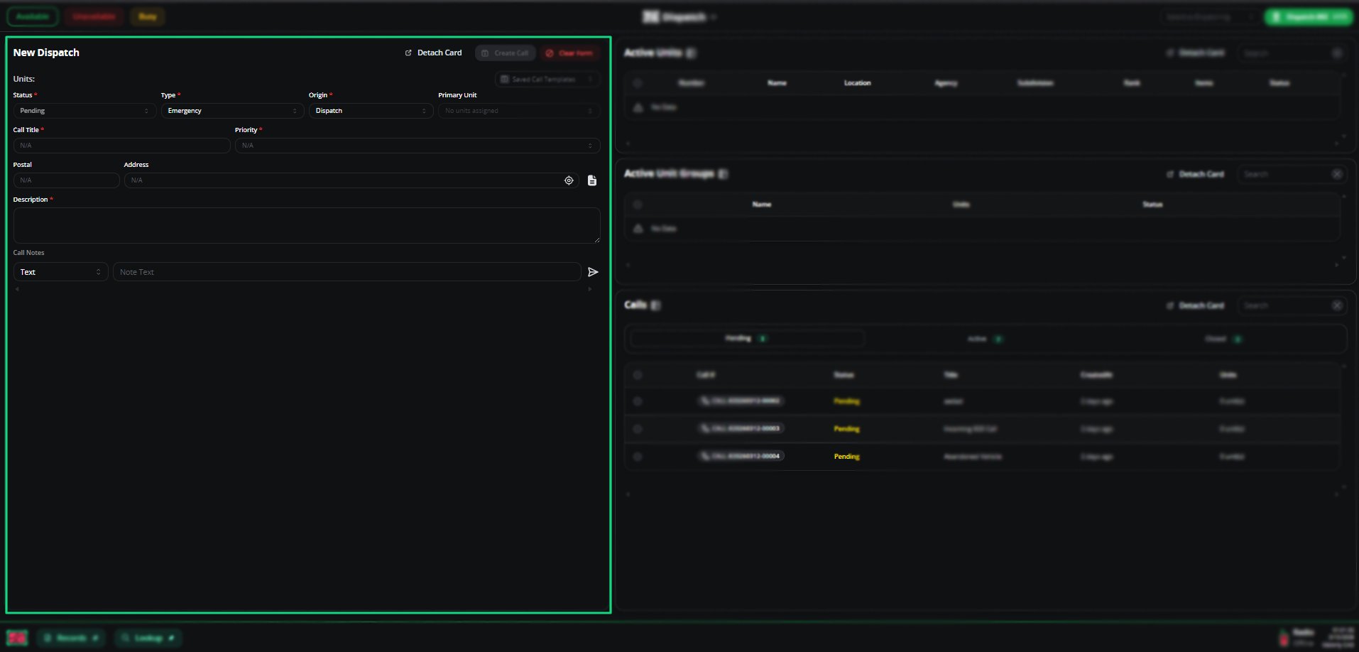This screenshot has height=652, width=1359.
Task: Open the Type dropdown showing Emergency
Action: (x=232, y=111)
